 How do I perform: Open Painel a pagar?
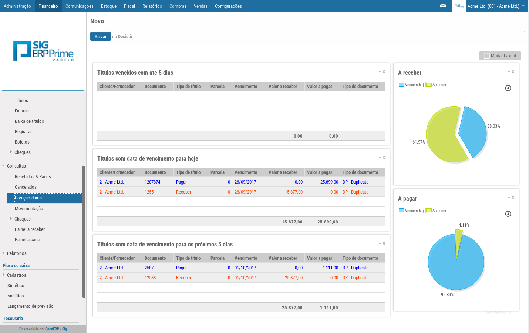(28, 240)
